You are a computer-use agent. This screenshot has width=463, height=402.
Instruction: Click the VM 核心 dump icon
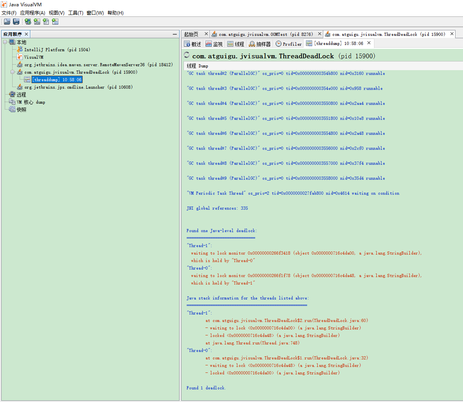point(12,102)
